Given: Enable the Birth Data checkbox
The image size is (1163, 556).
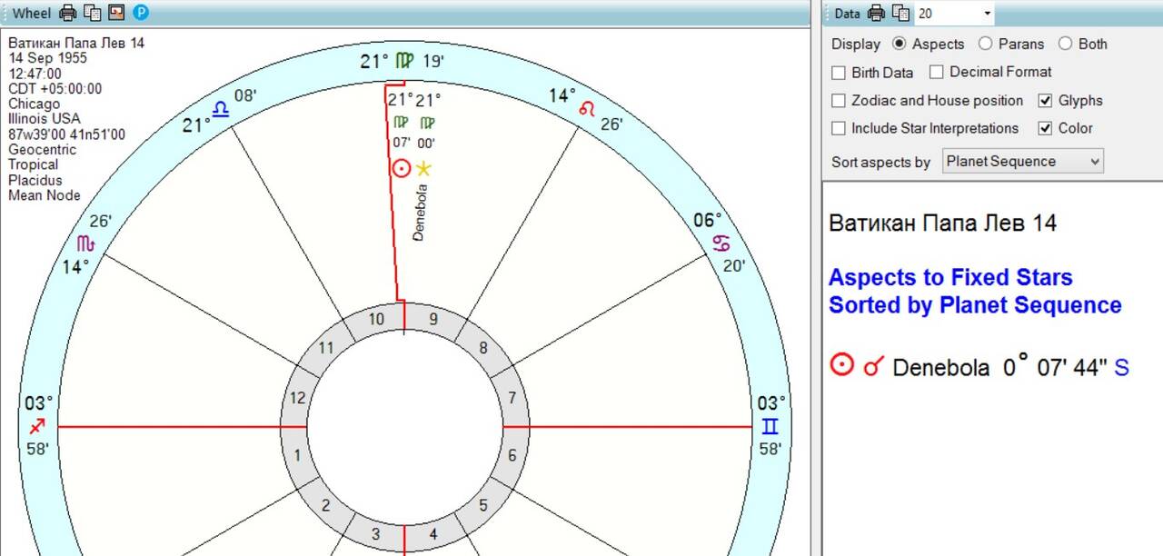Looking at the screenshot, I should (x=872, y=73).
